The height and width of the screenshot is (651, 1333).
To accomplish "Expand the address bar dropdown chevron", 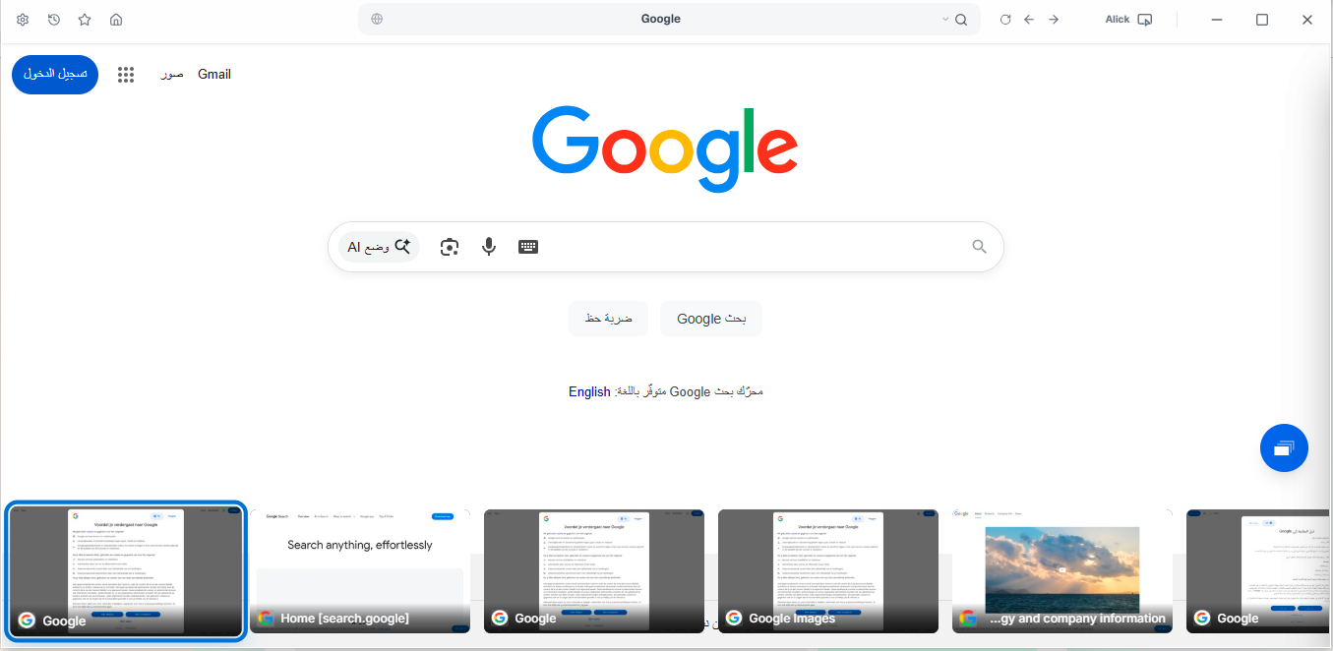I will coord(945,20).
